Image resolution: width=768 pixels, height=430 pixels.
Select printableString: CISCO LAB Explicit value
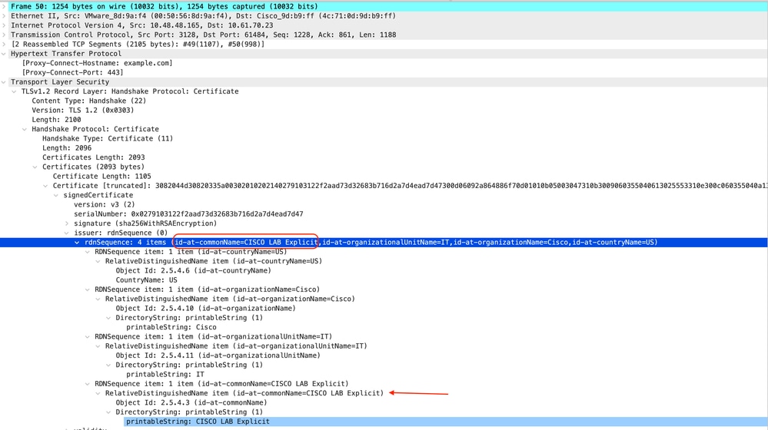[x=198, y=422]
